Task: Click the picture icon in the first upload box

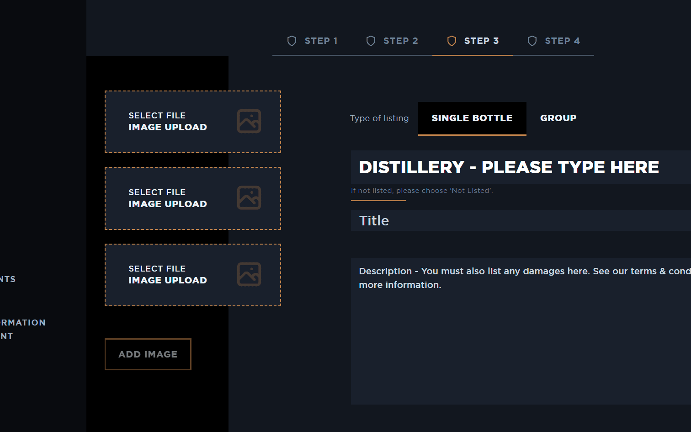Action: tap(249, 121)
